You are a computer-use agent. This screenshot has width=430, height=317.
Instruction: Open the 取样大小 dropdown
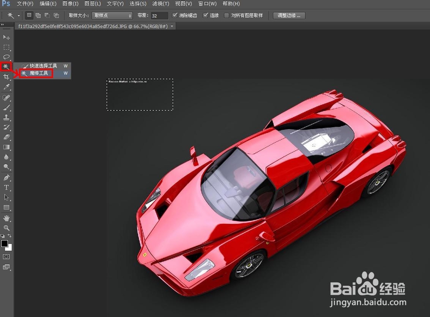[x=112, y=15]
